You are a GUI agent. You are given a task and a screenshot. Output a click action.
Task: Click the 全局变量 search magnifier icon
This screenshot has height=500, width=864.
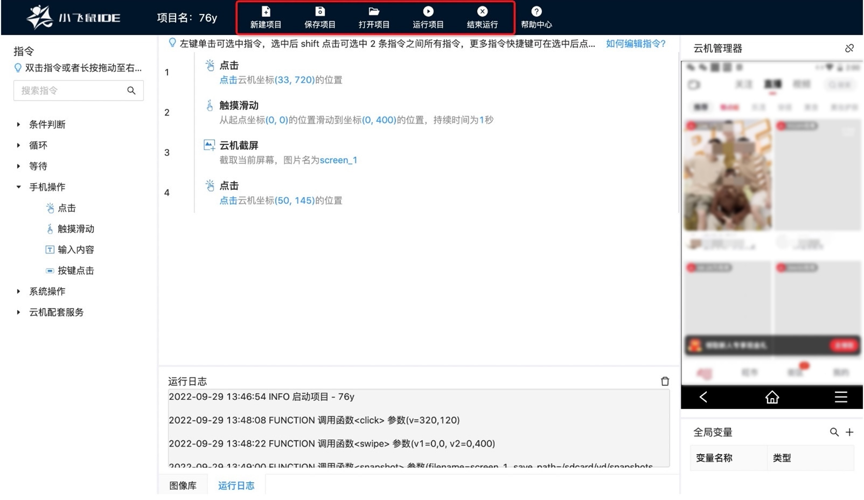[x=833, y=432]
